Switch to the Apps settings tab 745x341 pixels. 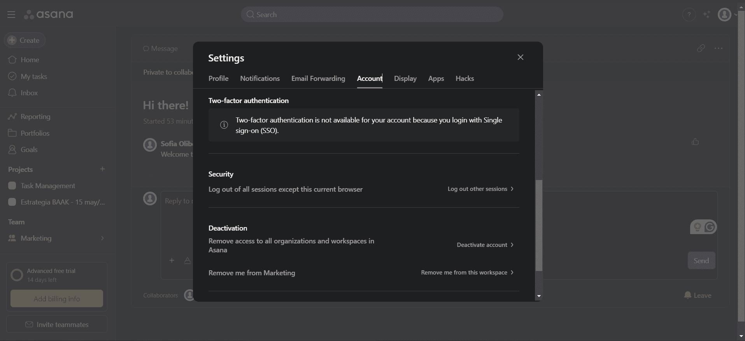tap(436, 79)
